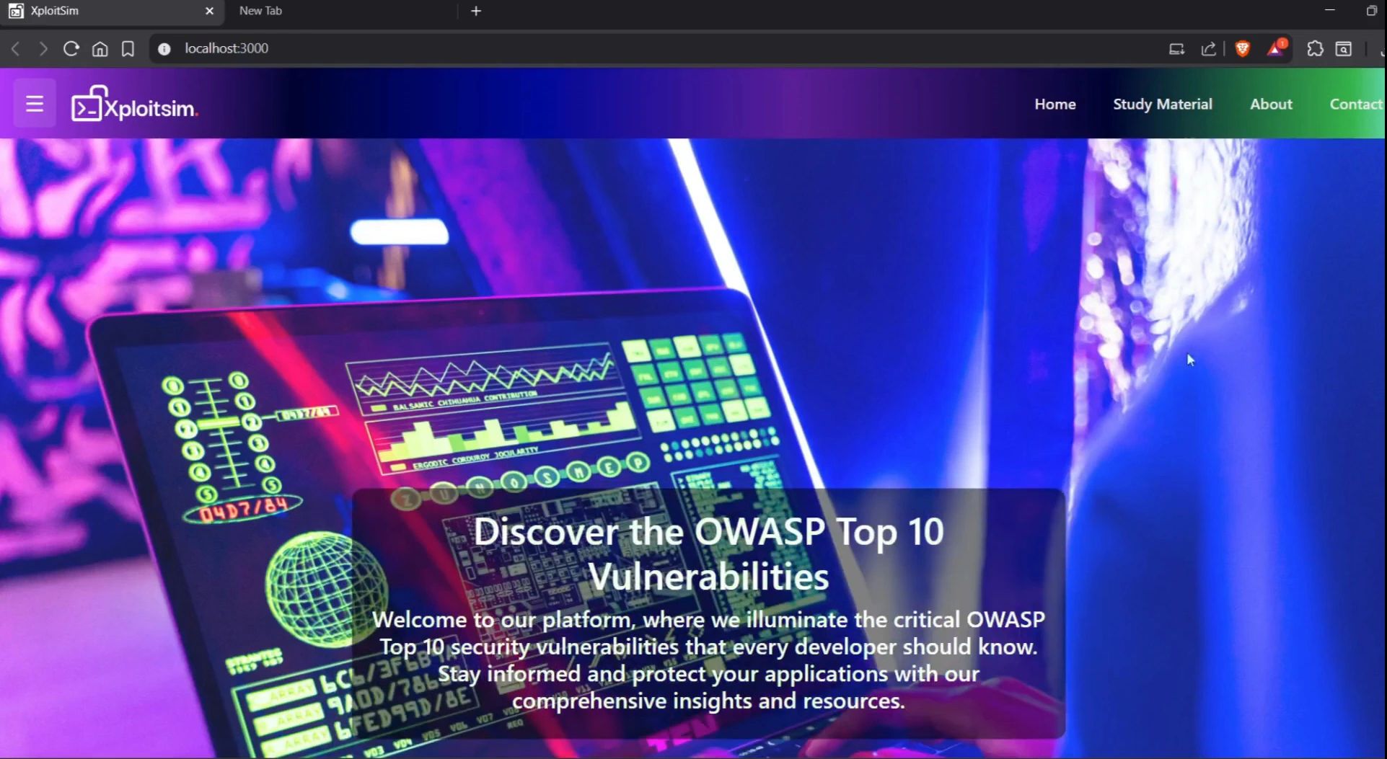1387x759 pixels.
Task: Open the browser home page
Action: click(x=100, y=48)
